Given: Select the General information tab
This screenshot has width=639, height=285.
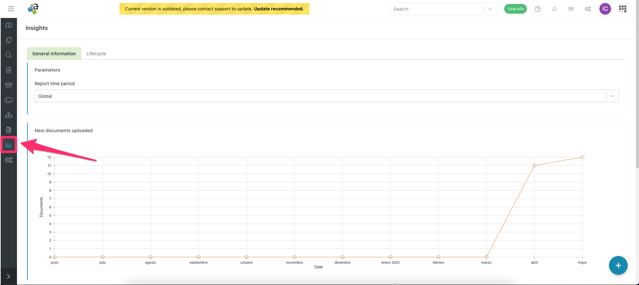Looking at the screenshot, I should click(x=54, y=54).
